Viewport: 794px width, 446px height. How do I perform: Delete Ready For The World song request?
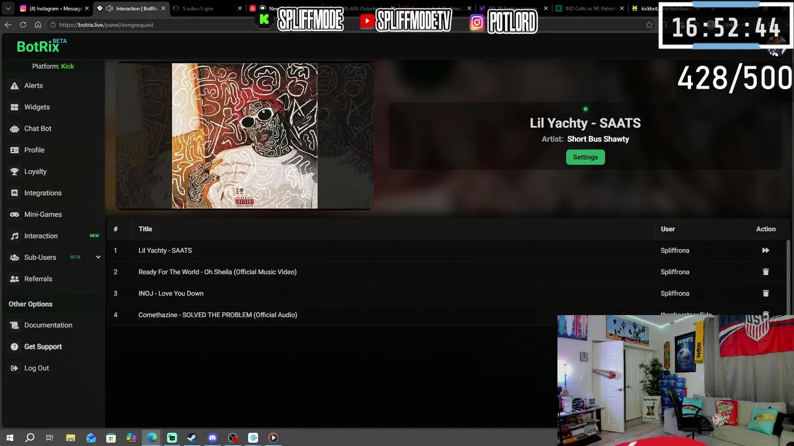(x=765, y=272)
